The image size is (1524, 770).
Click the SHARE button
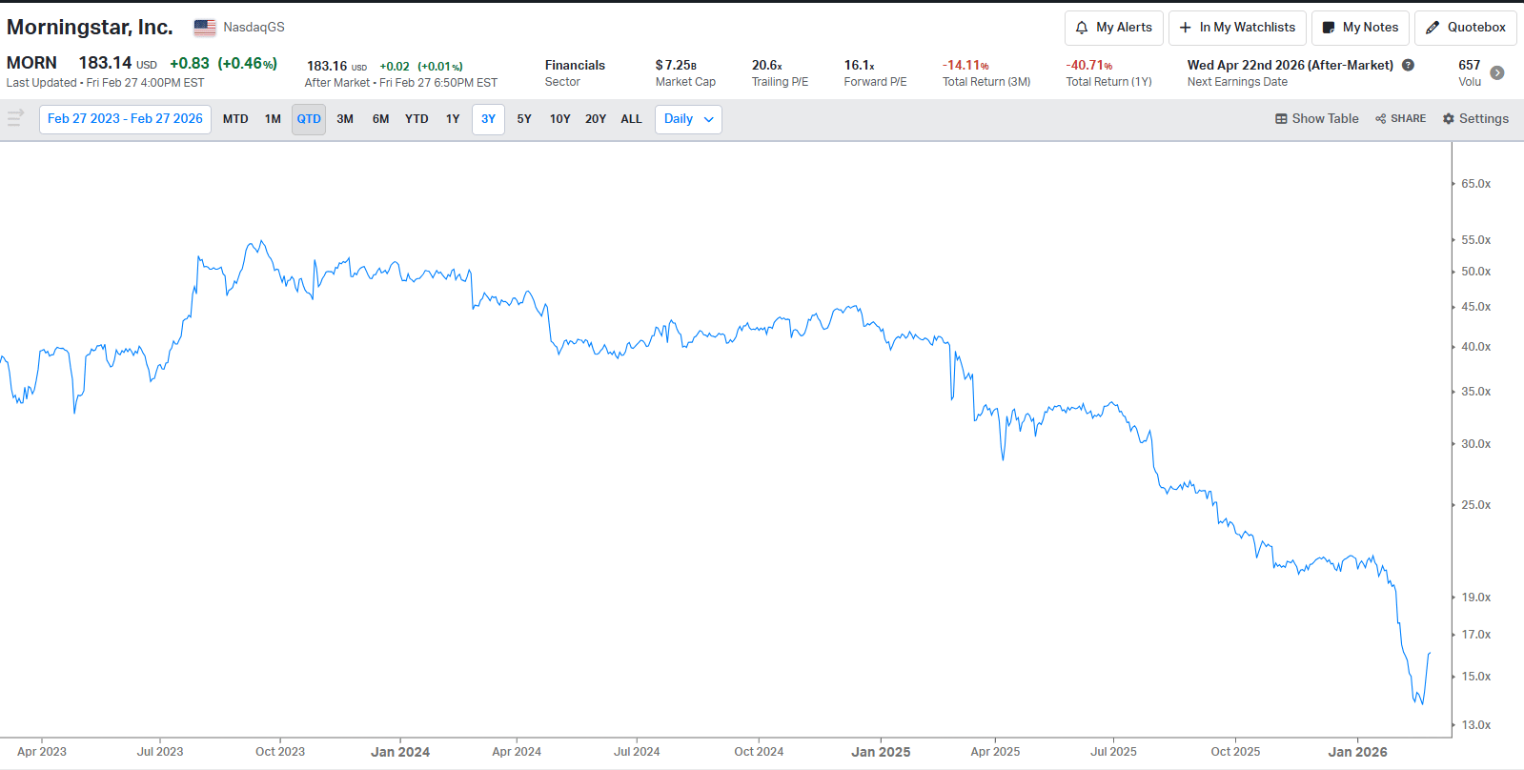[1401, 119]
